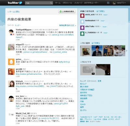Open third popular image thumbnail
Image resolution: width=130 pixels, height=126 pixels.
(x=108, y=51)
